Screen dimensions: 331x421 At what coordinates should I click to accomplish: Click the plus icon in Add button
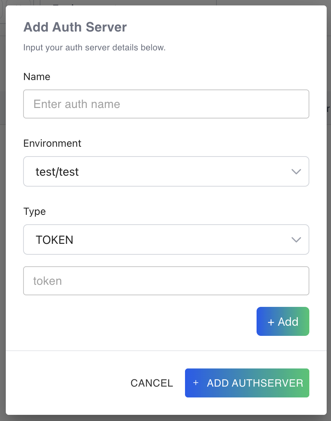pyautogui.click(x=271, y=322)
